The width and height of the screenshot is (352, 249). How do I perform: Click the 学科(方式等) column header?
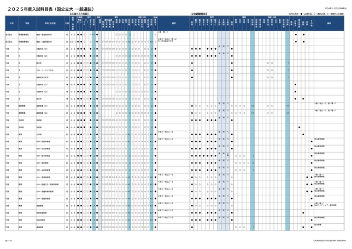point(49,23)
